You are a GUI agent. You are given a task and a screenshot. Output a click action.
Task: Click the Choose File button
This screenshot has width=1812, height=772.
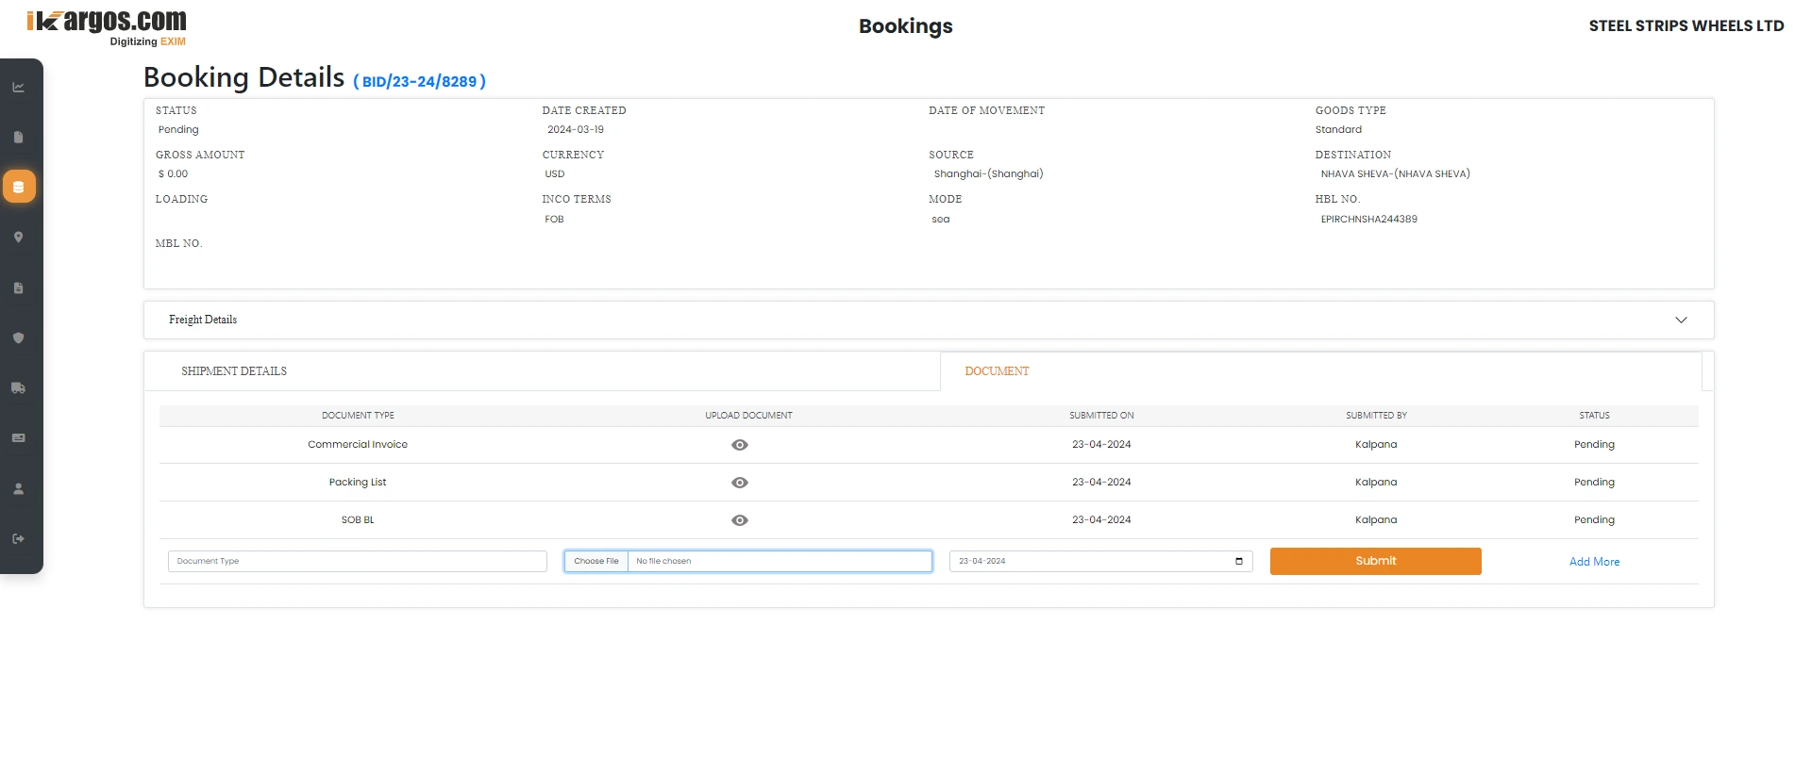coord(596,562)
